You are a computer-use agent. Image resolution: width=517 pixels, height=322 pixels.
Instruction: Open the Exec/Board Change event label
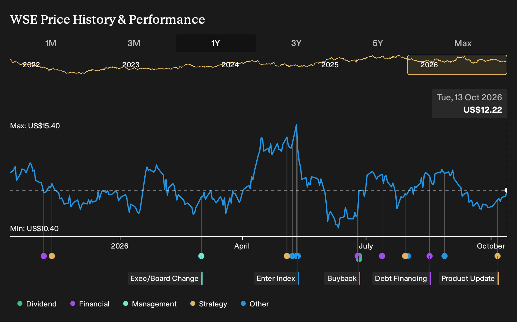[165, 278]
